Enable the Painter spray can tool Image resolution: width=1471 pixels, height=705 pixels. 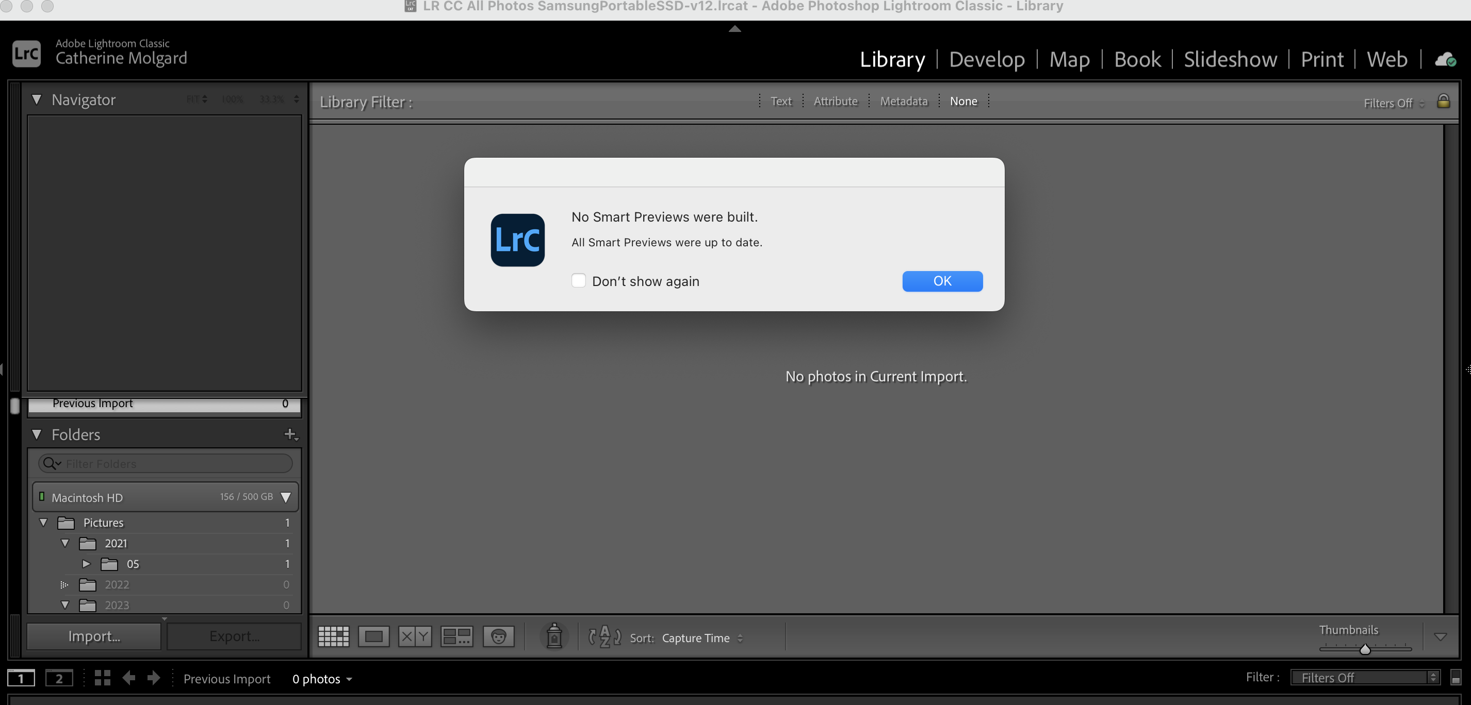click(553, 636)
